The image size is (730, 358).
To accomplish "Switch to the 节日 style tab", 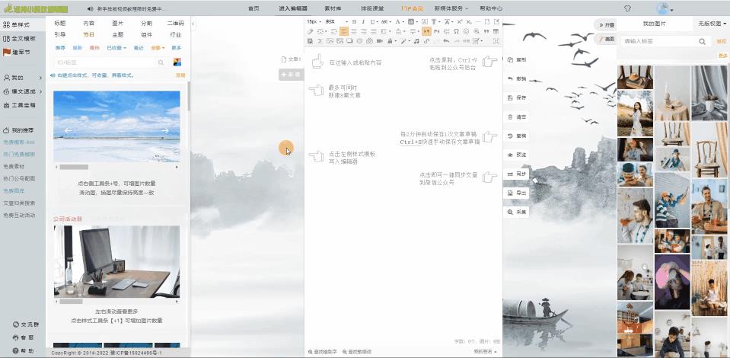I will point(89,35).
